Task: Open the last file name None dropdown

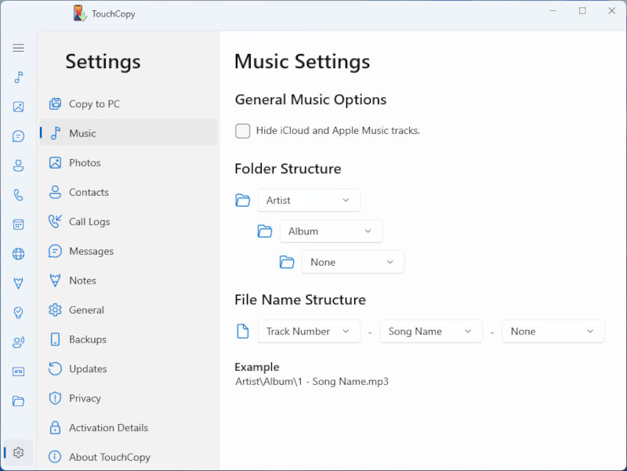Action: click(x=553, y=332)
